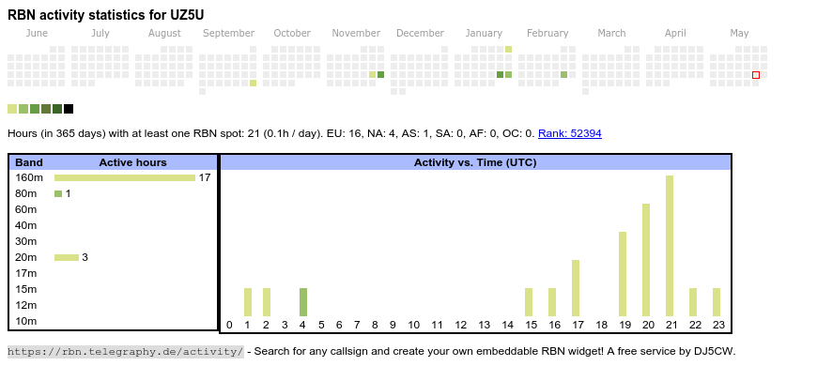The width and height of the screenshot is (817, 366).
Task: Click the January month label
Action: [x=484, y=34]
